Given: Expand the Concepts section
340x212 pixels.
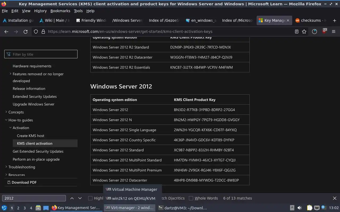Looking at the screenshot, I should (x=6, y=112).
